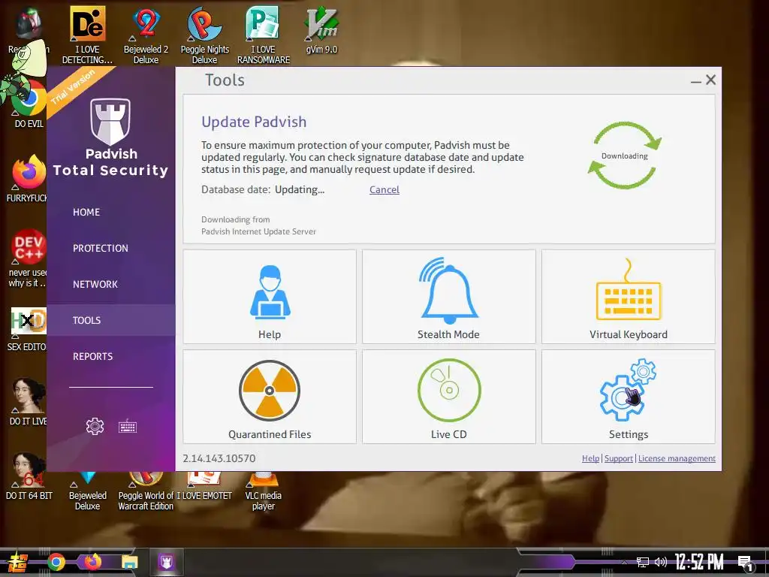Click version number 2.14.143.10570

point(219,458)
